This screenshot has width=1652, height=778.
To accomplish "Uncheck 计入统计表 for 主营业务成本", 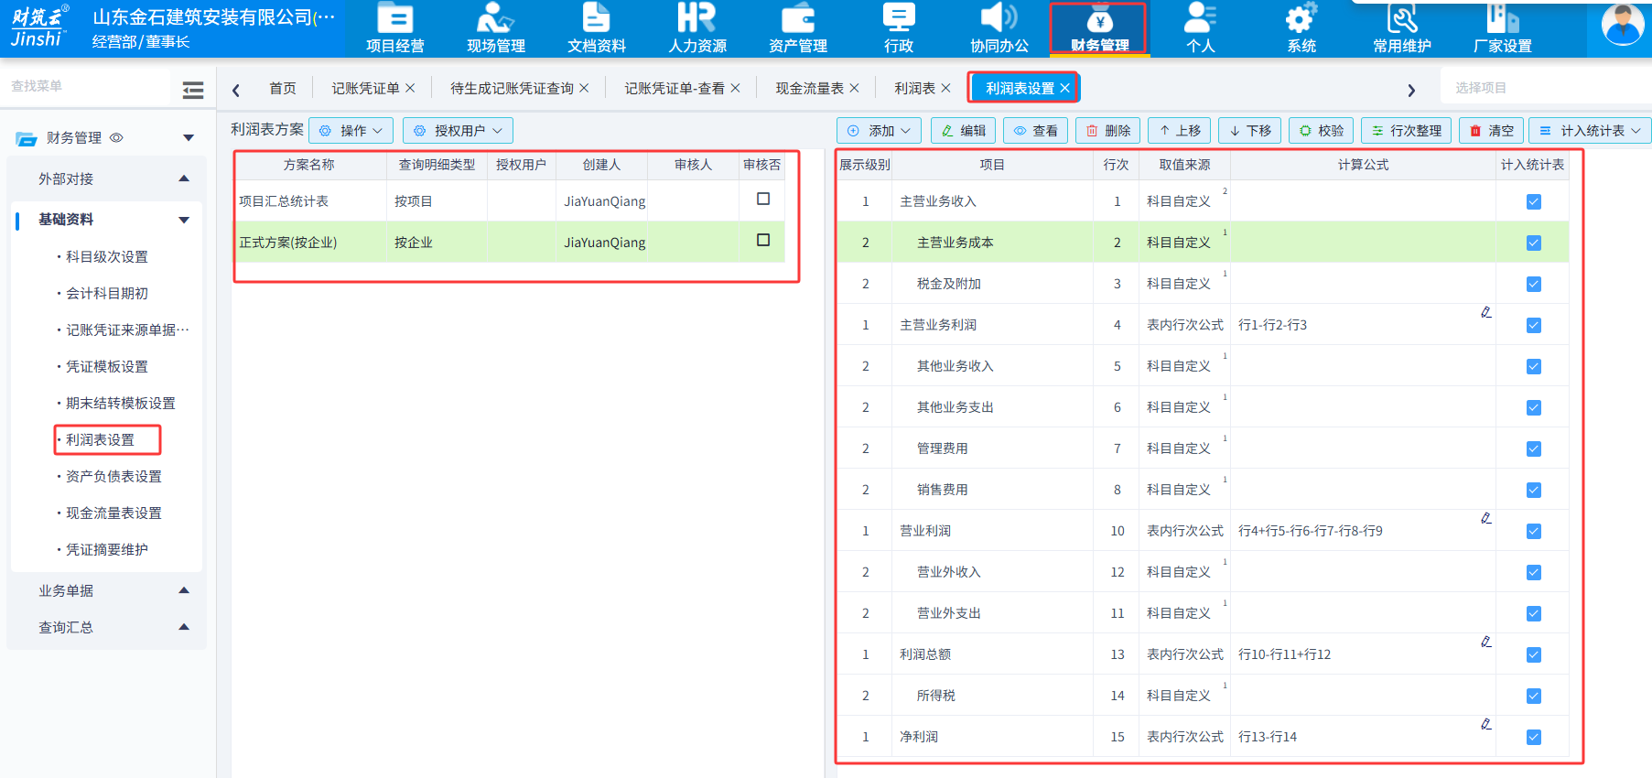I will tap(1534, 243).
